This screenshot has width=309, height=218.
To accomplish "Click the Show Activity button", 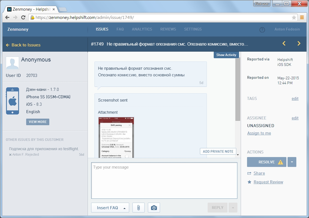I will coord(226,55).
